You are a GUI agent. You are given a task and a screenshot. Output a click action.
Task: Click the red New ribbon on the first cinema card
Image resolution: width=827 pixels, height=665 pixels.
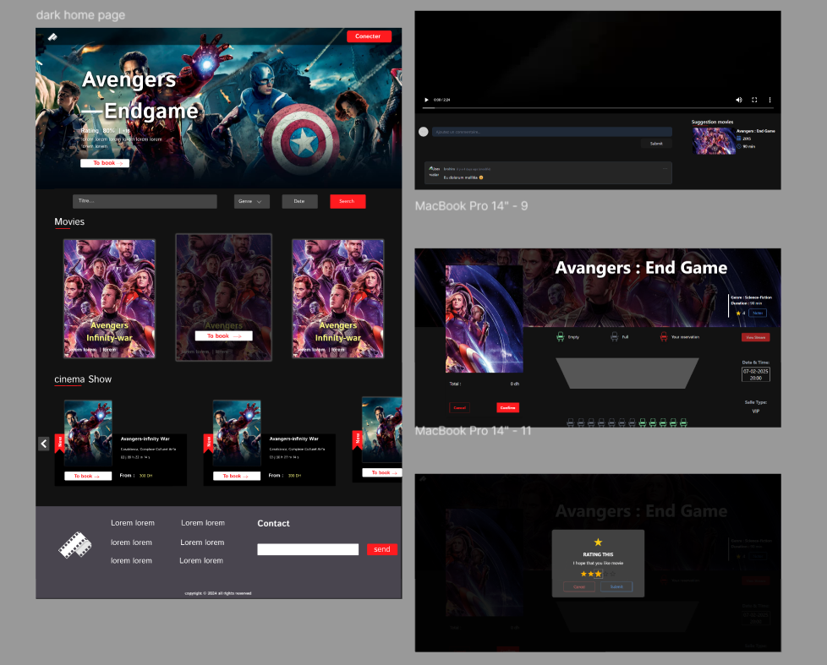[x=59, y=443]
